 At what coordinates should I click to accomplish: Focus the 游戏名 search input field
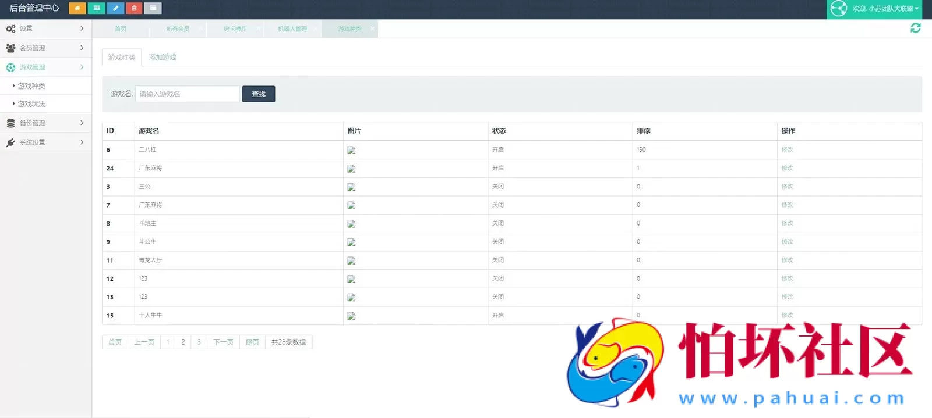click(x=187, y=94)
